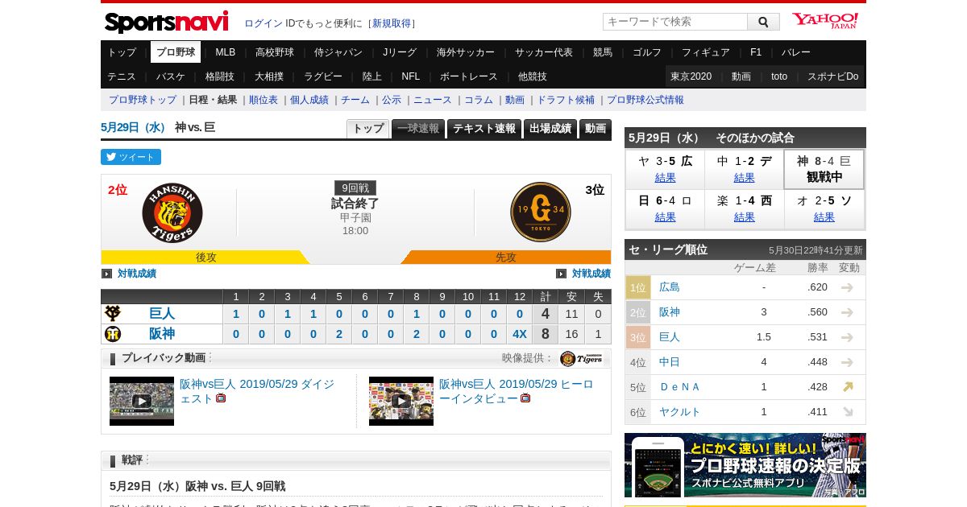This screenshot has height=507, width=967.
Task: Click the プロ野球速報 app banner
Action: [x=745, y=465]
